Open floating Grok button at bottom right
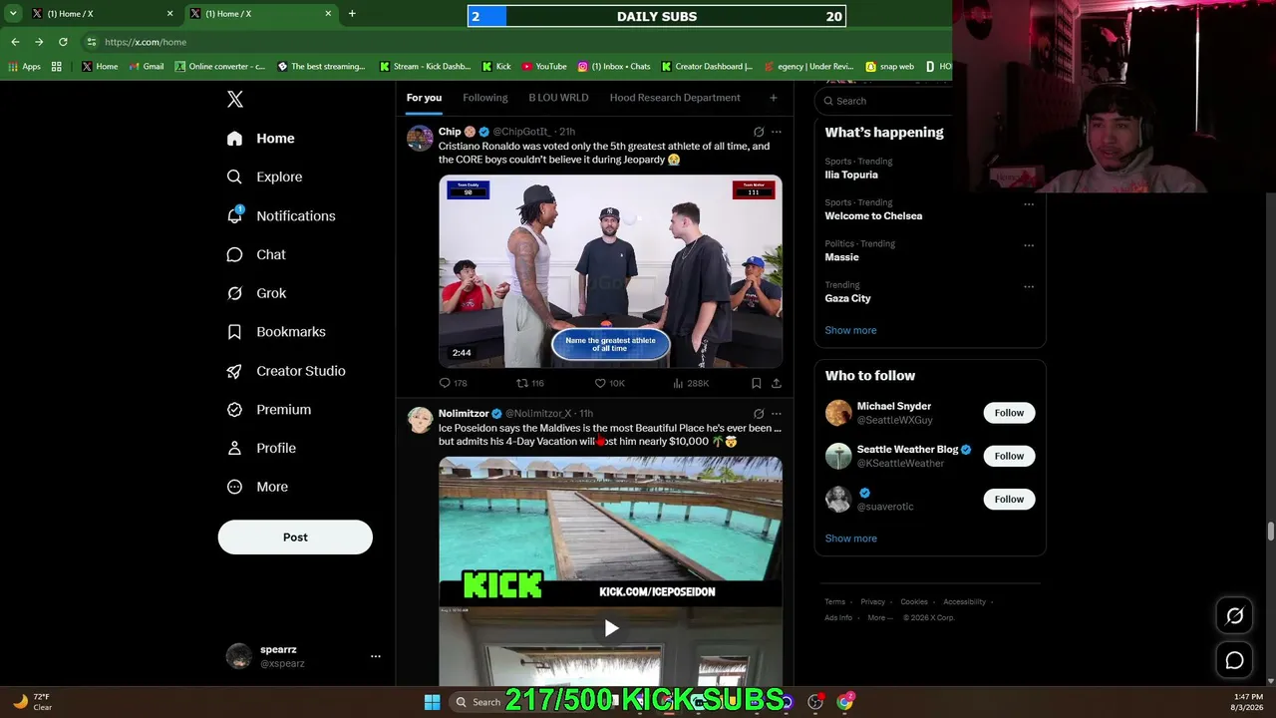1276x718 pixels. 1234,616
